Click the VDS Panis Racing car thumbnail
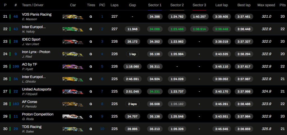 (73, 17)
